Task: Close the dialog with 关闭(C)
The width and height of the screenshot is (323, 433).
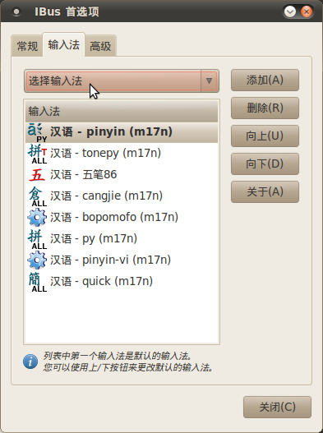Action: (x=277, y=407)
